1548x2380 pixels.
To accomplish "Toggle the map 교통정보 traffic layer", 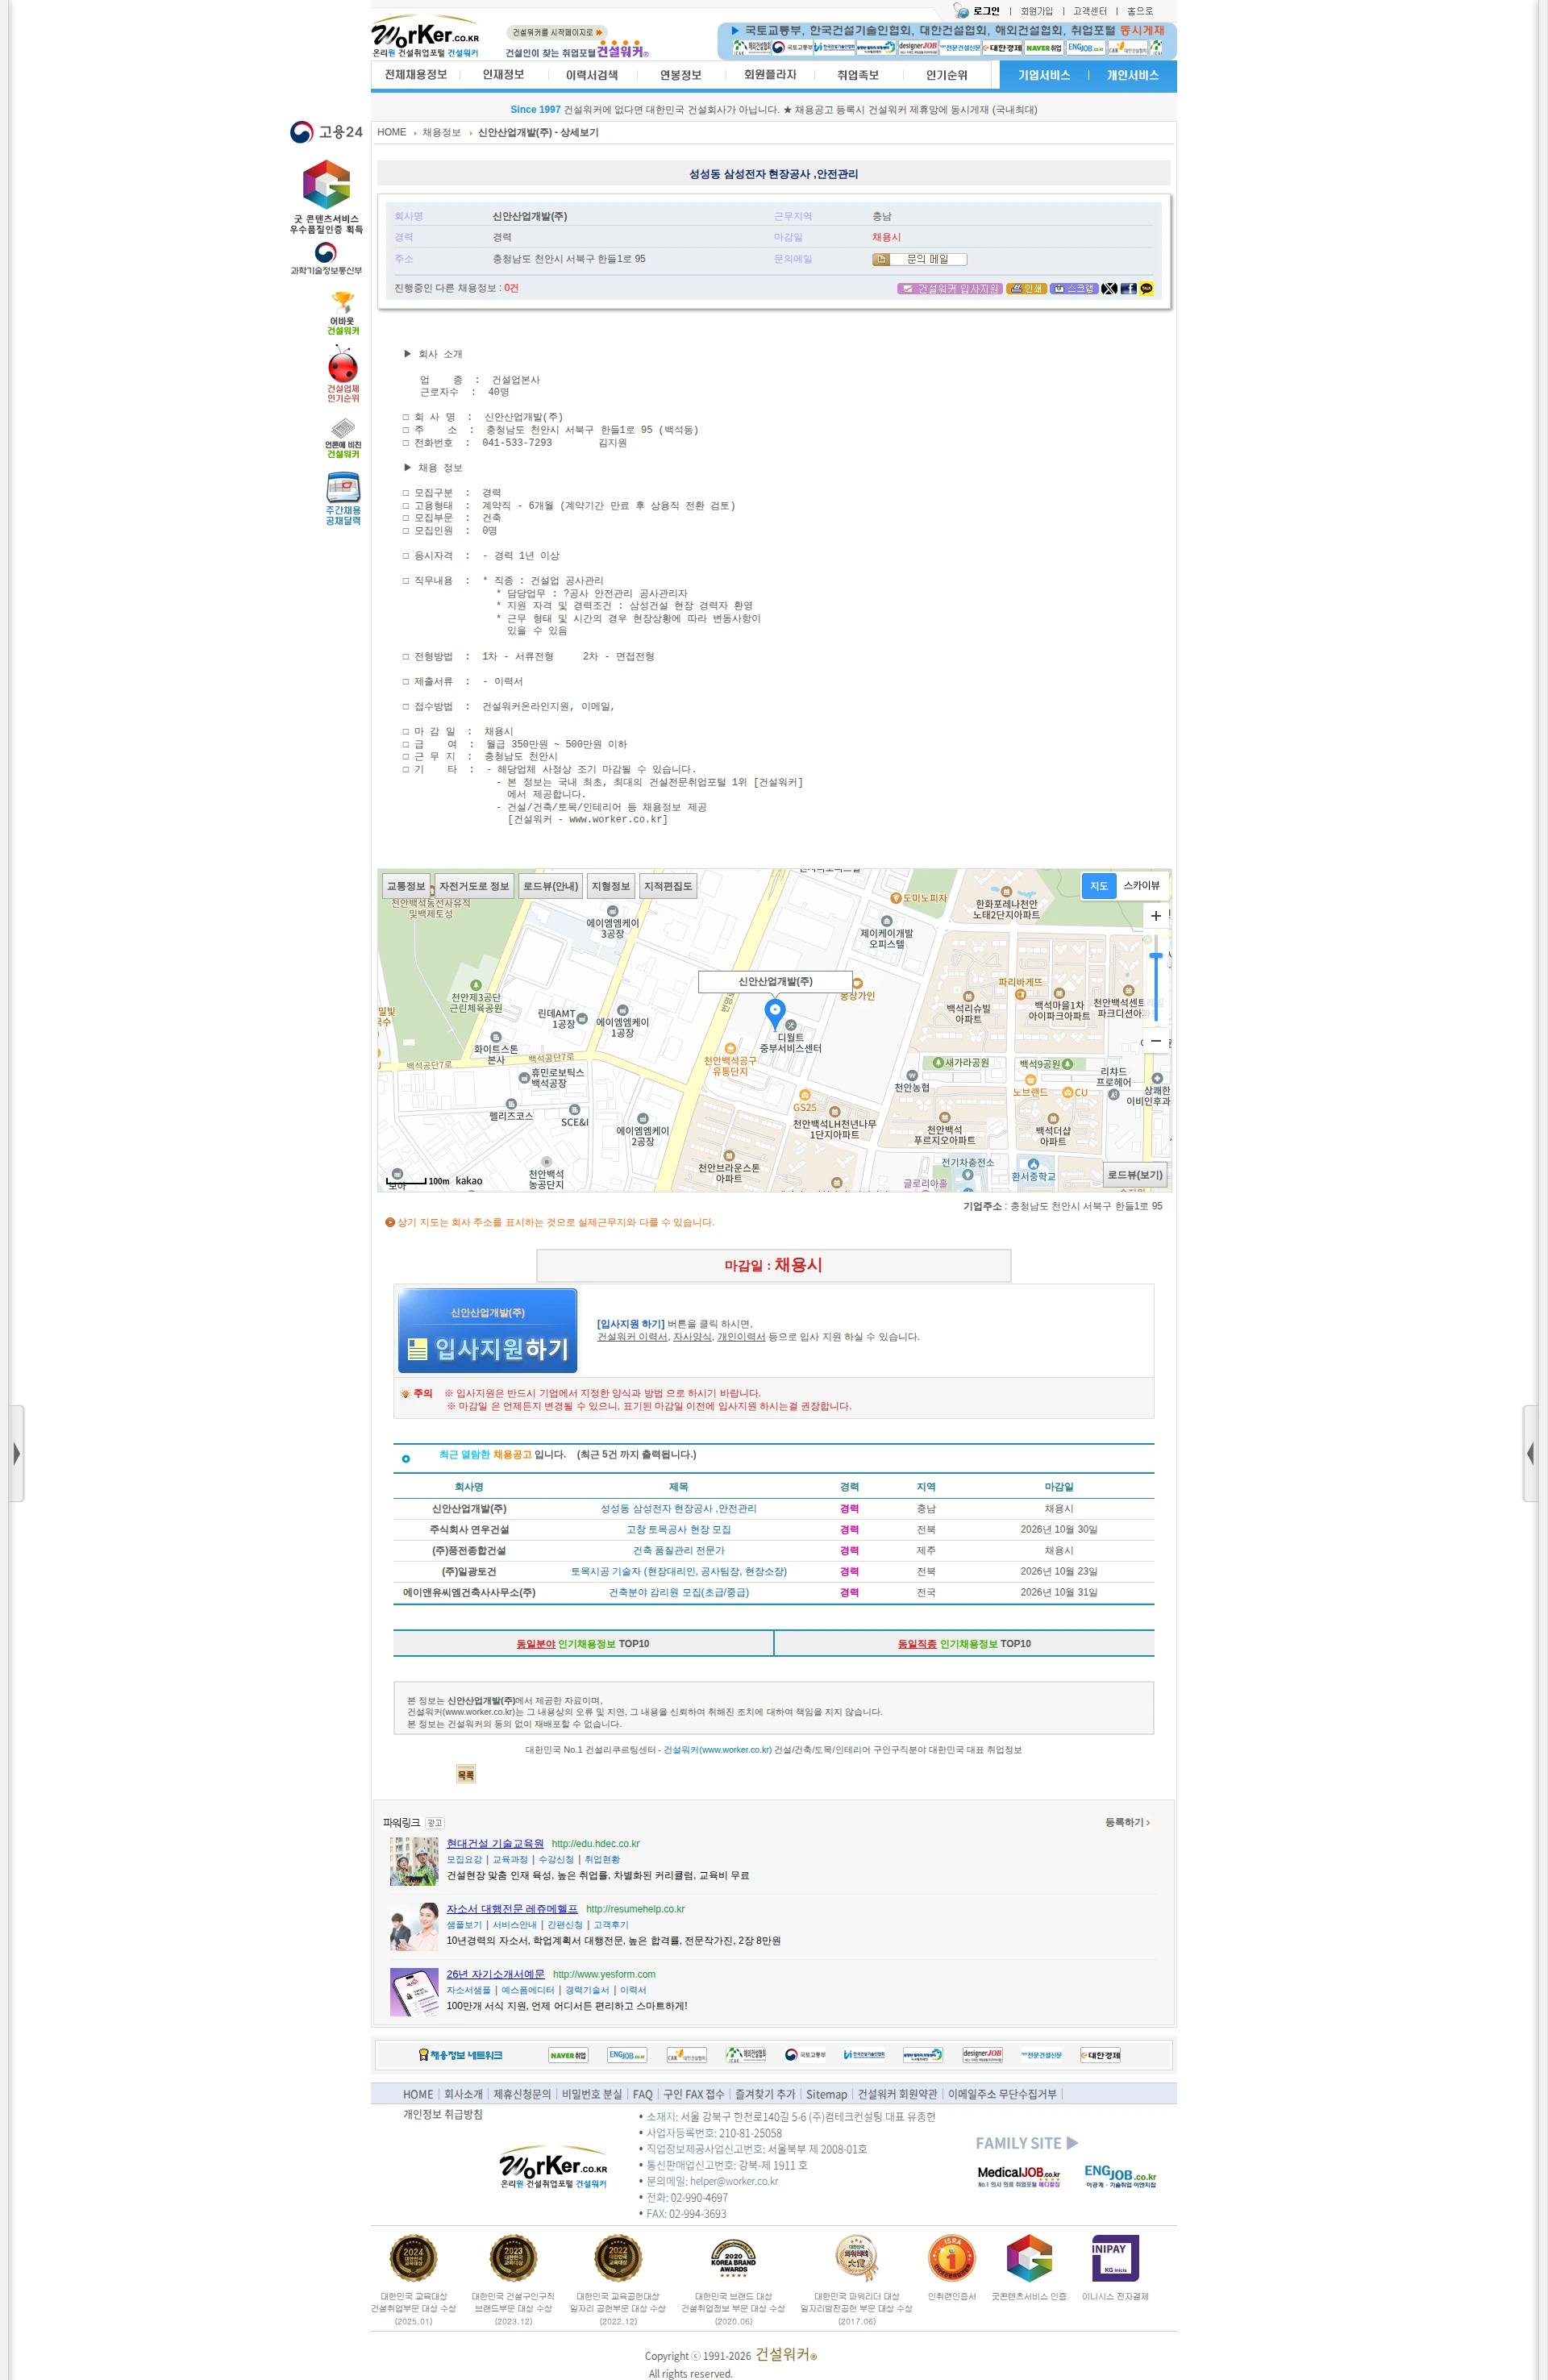I will pos(406,886).
